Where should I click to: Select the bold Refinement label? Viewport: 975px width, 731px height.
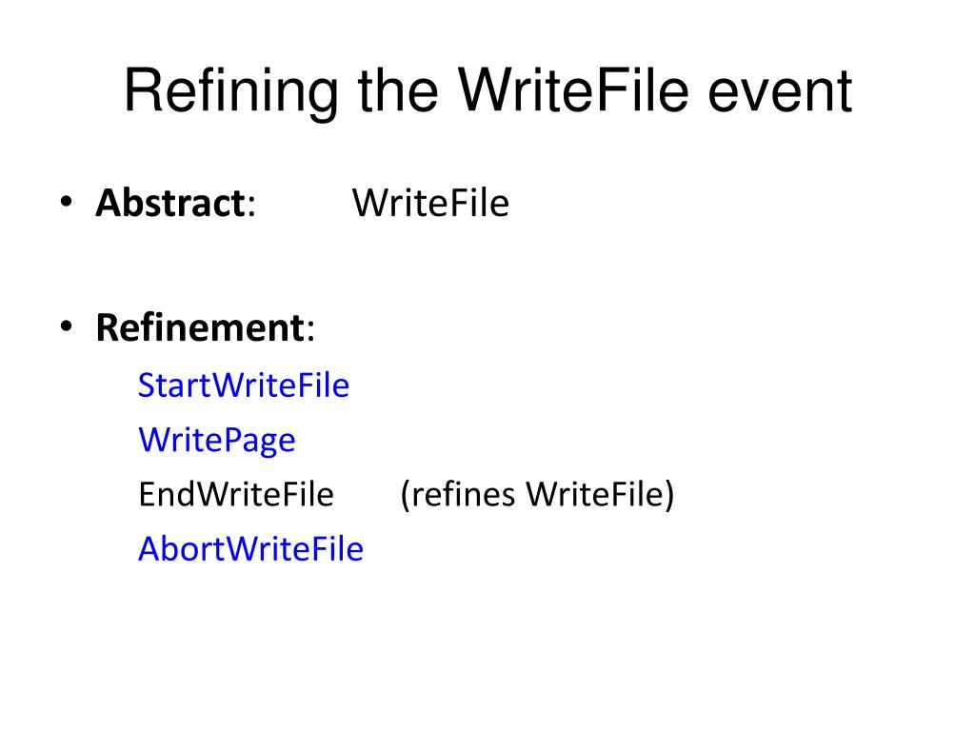click(x=200, y=327)
